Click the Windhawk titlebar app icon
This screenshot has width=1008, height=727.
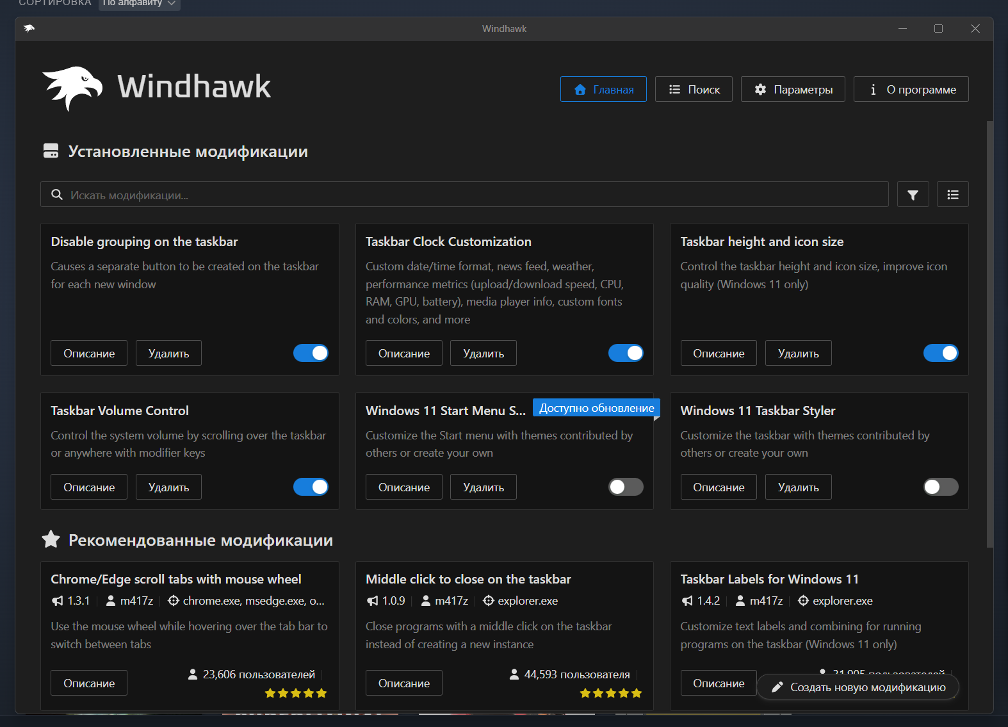tap(29, 28)
